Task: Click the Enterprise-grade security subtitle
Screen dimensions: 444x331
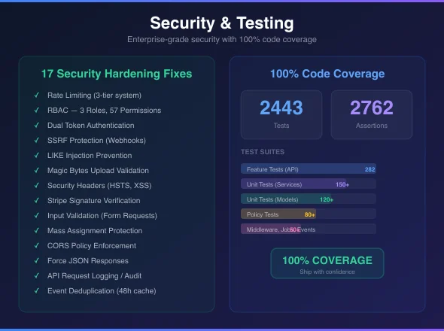Action: 222,39
